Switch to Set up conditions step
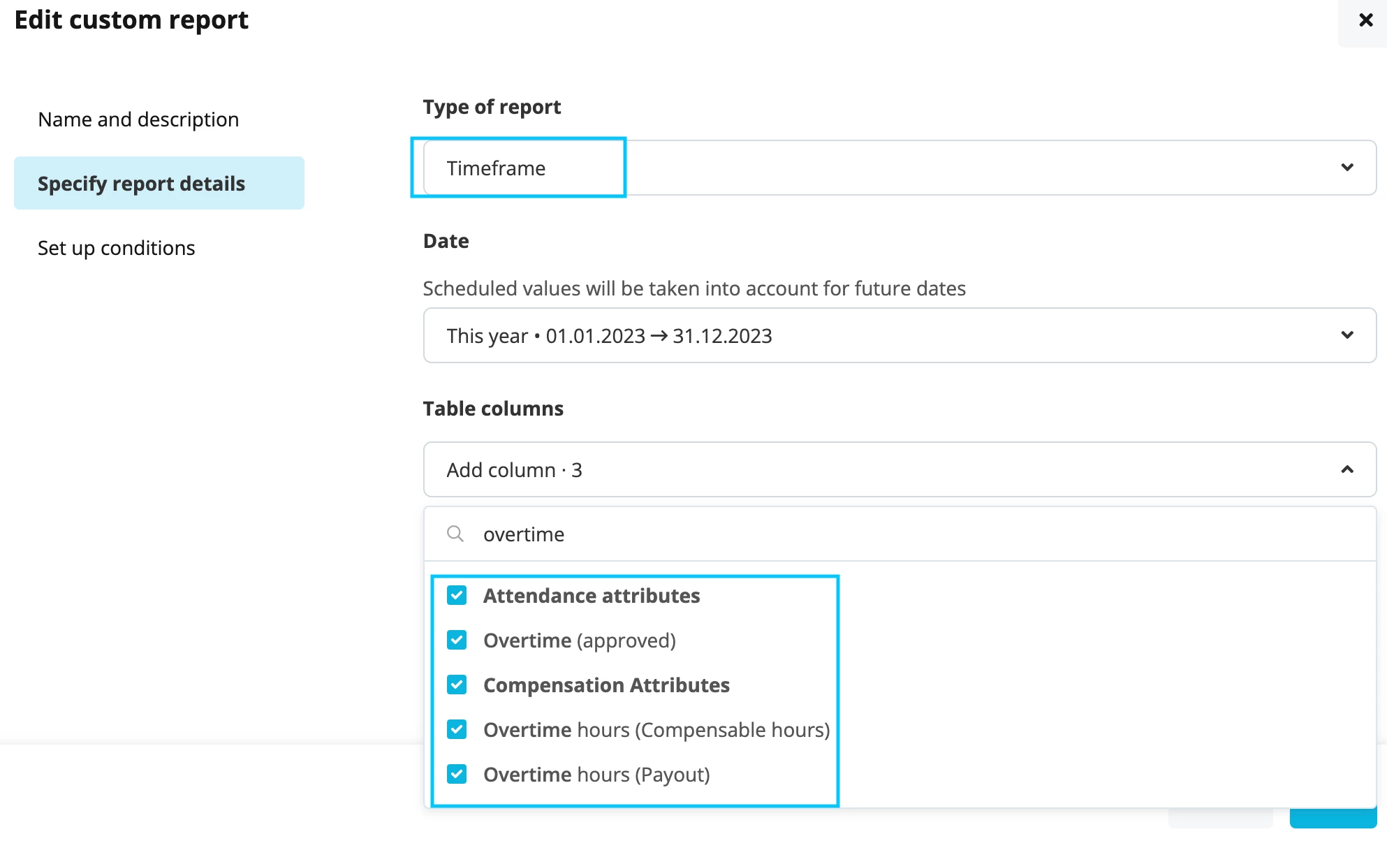 pyautogui.click(x=117, y=248)
